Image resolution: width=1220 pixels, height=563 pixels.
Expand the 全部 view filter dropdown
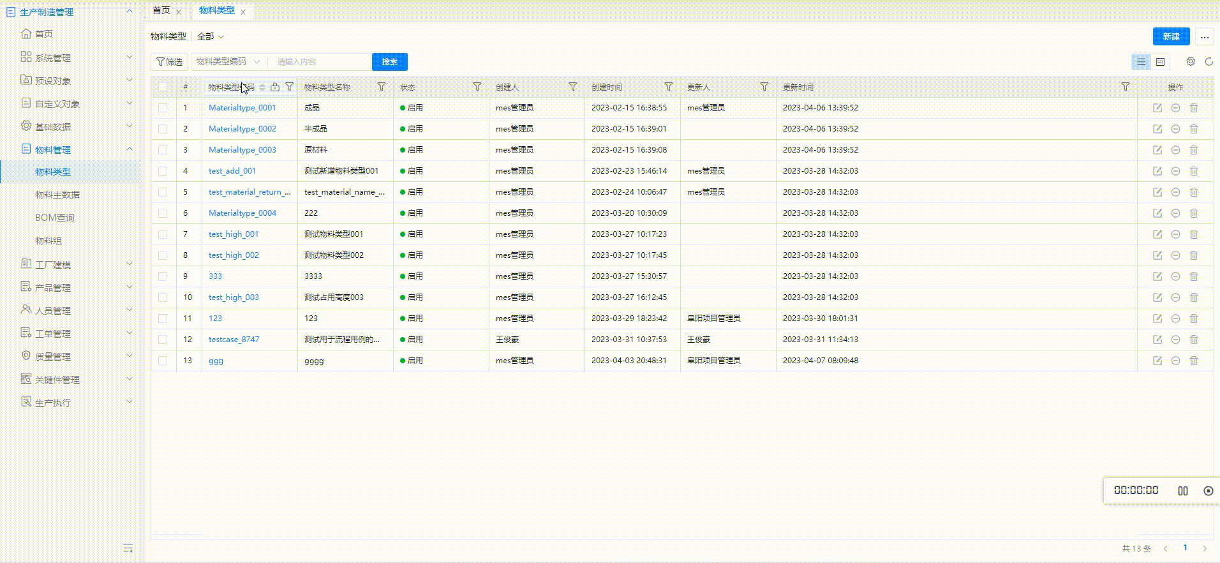[210, 37]
